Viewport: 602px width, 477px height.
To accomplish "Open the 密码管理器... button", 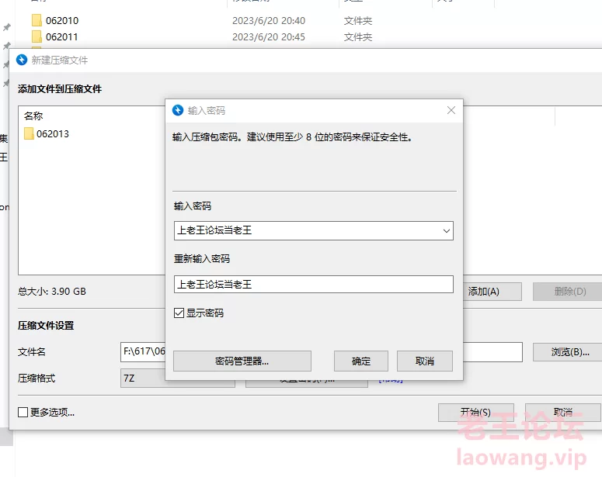I will (x=242, y=361).
